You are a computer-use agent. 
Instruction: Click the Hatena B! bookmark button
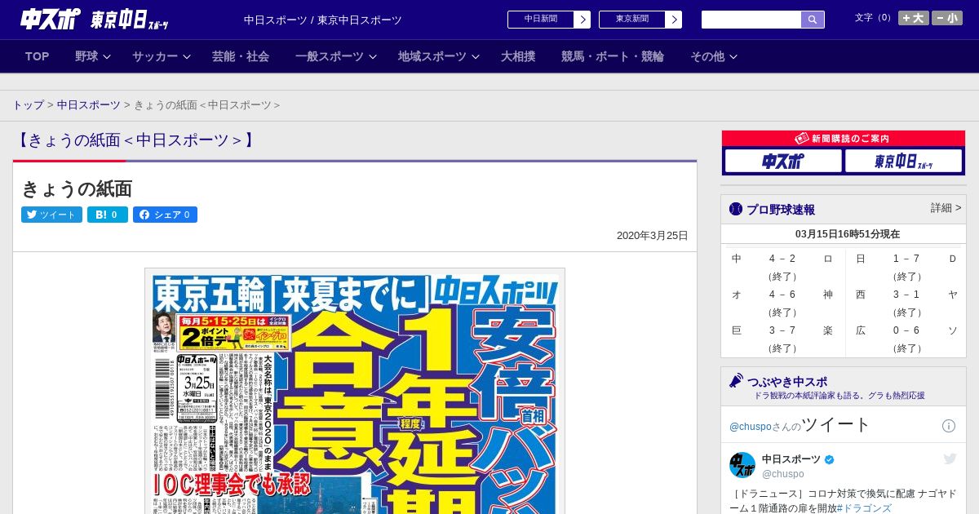pyautogui.click(x=108, y=215)
